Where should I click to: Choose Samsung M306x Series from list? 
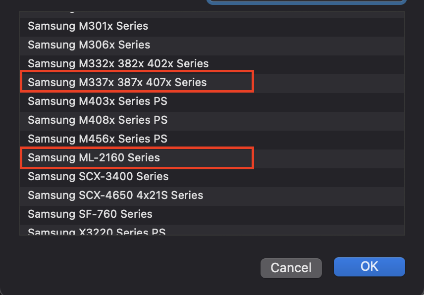pos(89,45)
